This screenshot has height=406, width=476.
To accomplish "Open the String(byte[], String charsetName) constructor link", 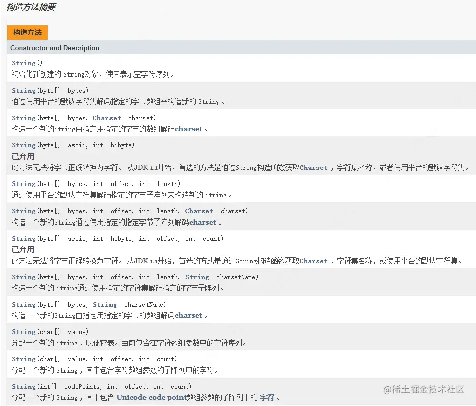I will [x=22, y=304].
